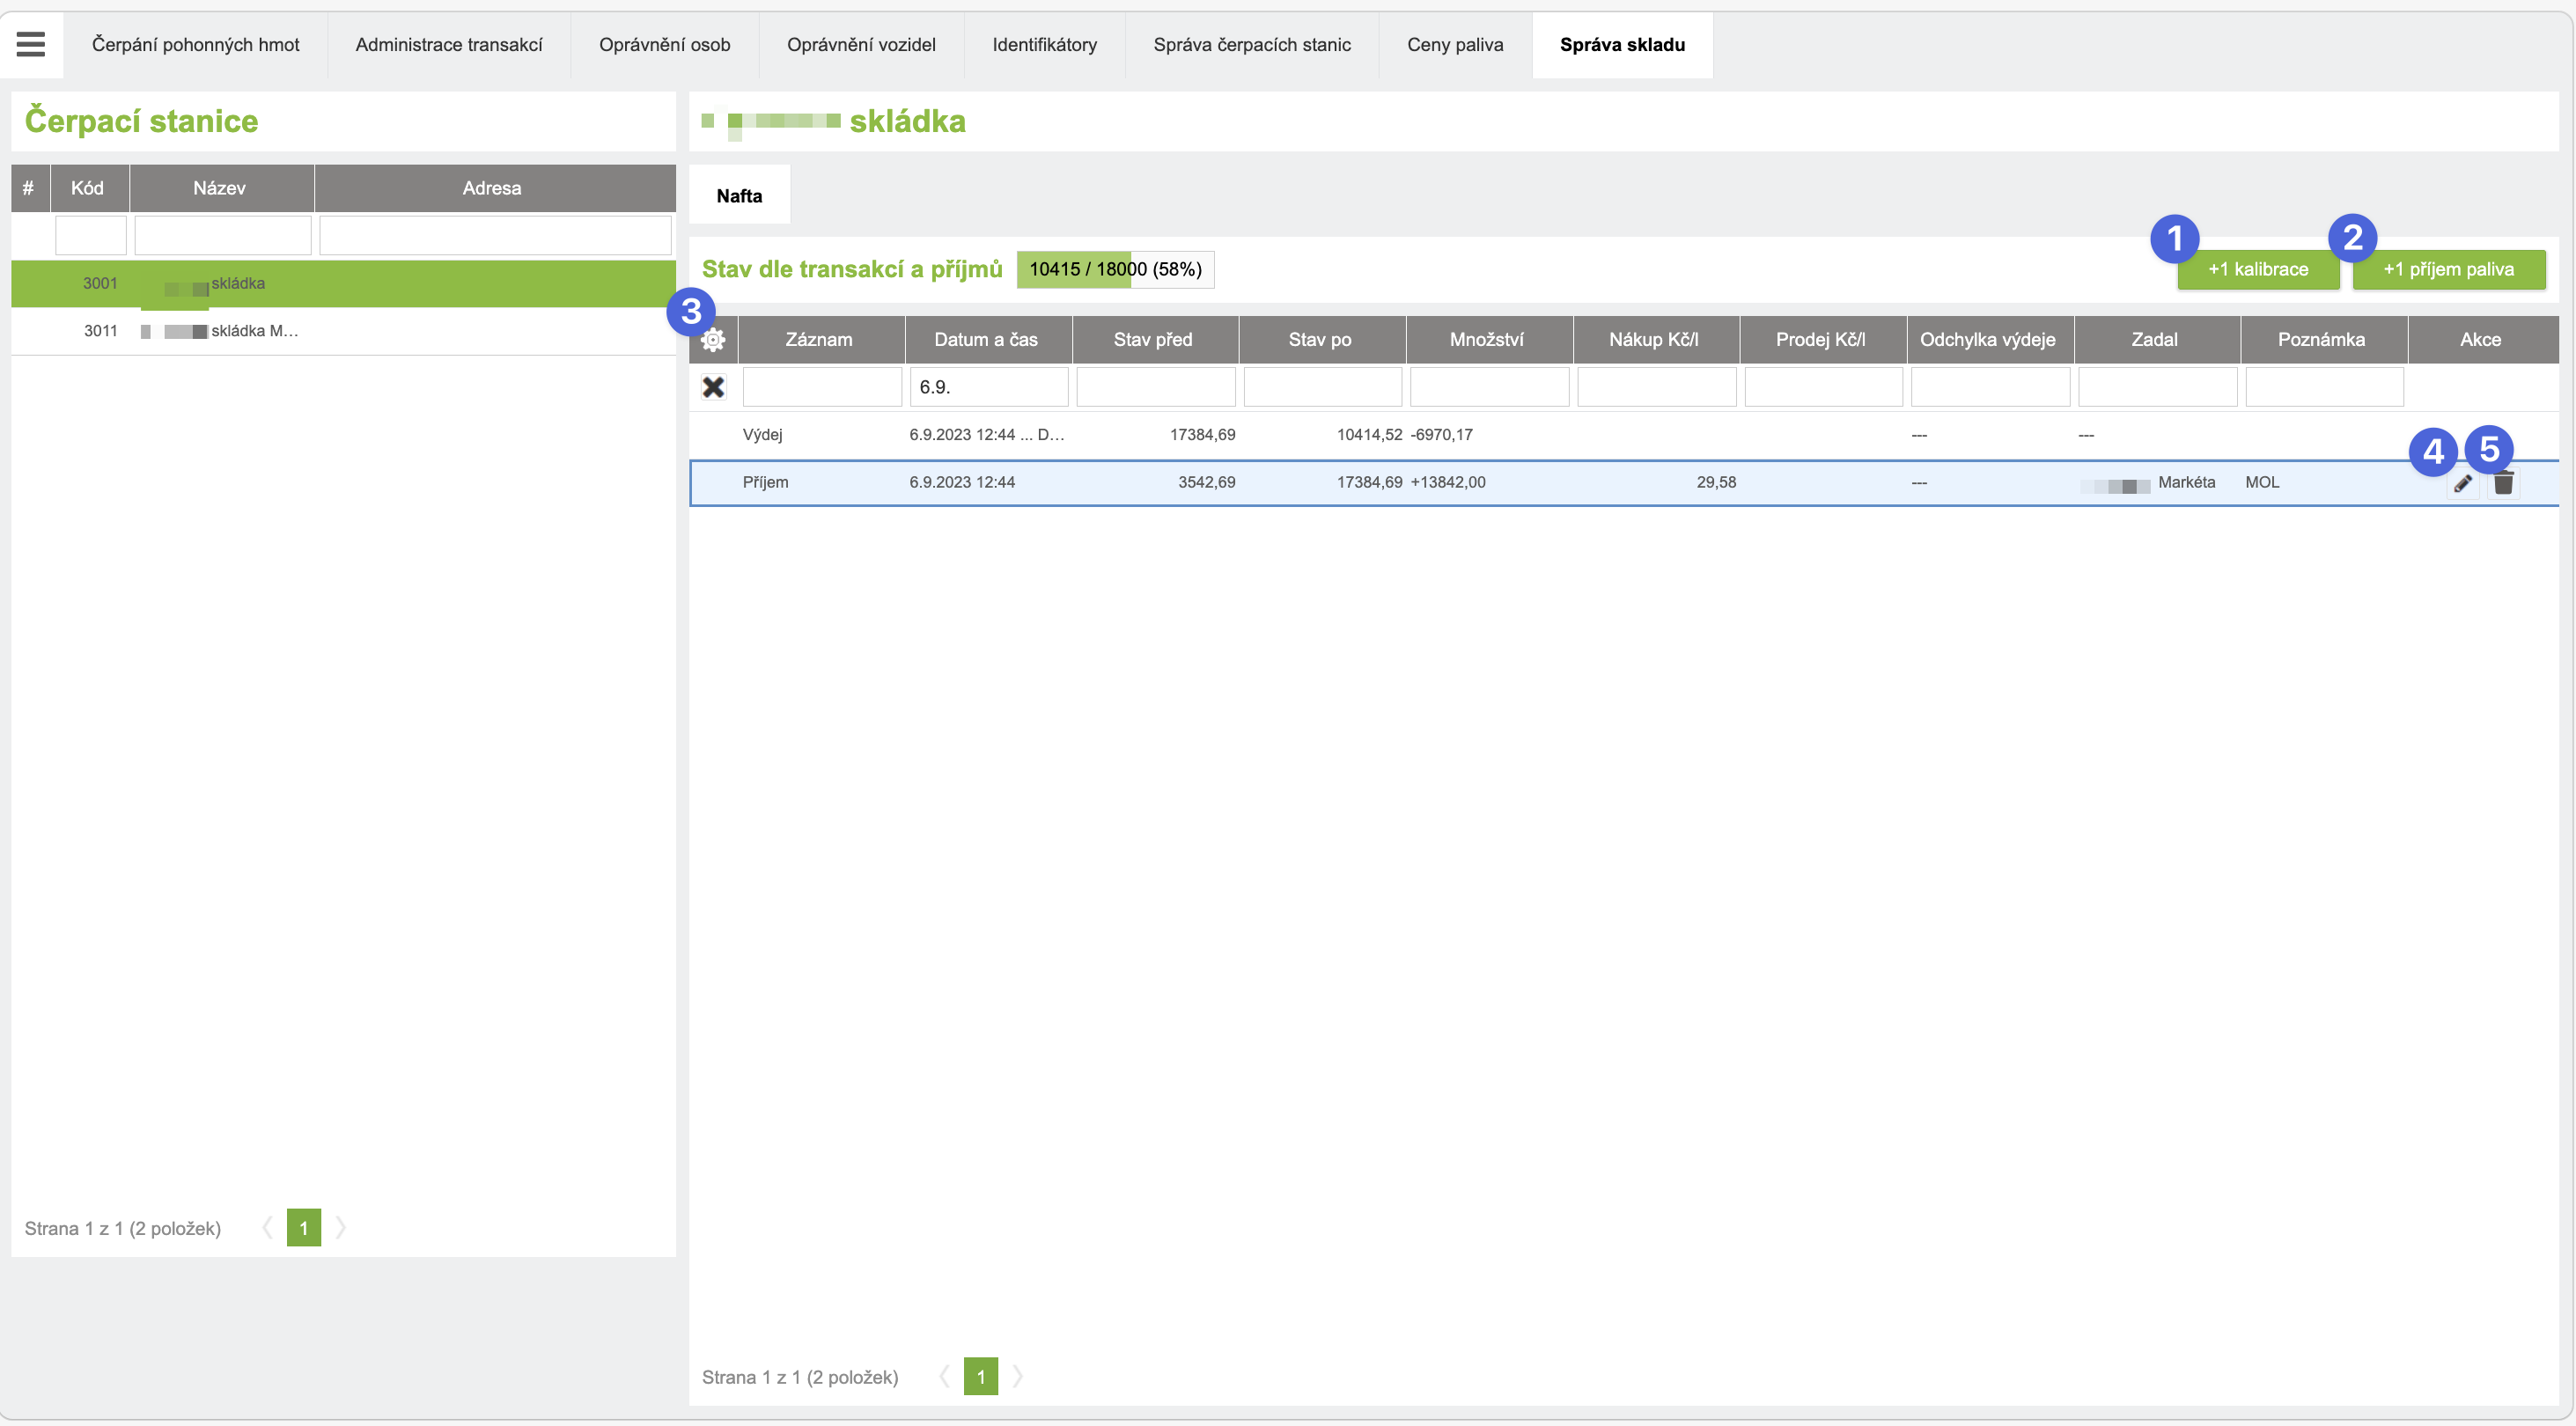Viewport: 2576px width, 1426px height.
Task: Edit the Příjem record with pencil
Action: (2463, 484)
